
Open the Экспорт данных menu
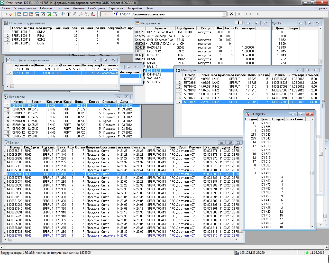tap(25, 8)
